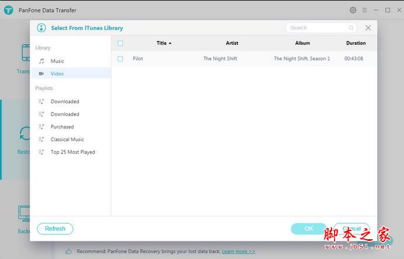Screen dimensions: 404x259
Task: Click the playlist icon beside Purchased
Action: tap(41, 127)
